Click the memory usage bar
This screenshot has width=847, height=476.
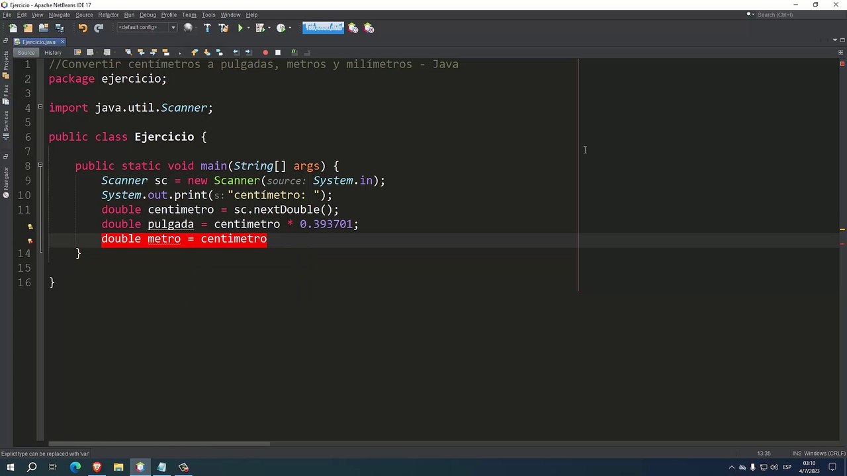coord(323,28)
